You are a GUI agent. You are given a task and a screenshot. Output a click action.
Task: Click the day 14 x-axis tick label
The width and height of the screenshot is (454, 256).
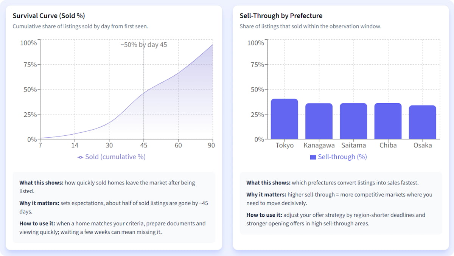[75, 145]
